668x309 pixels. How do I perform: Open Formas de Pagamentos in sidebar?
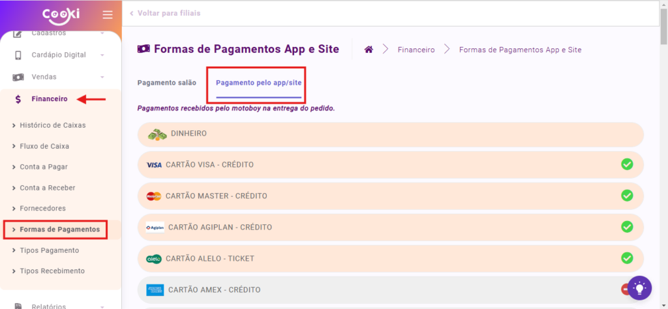tap(59, 229)
